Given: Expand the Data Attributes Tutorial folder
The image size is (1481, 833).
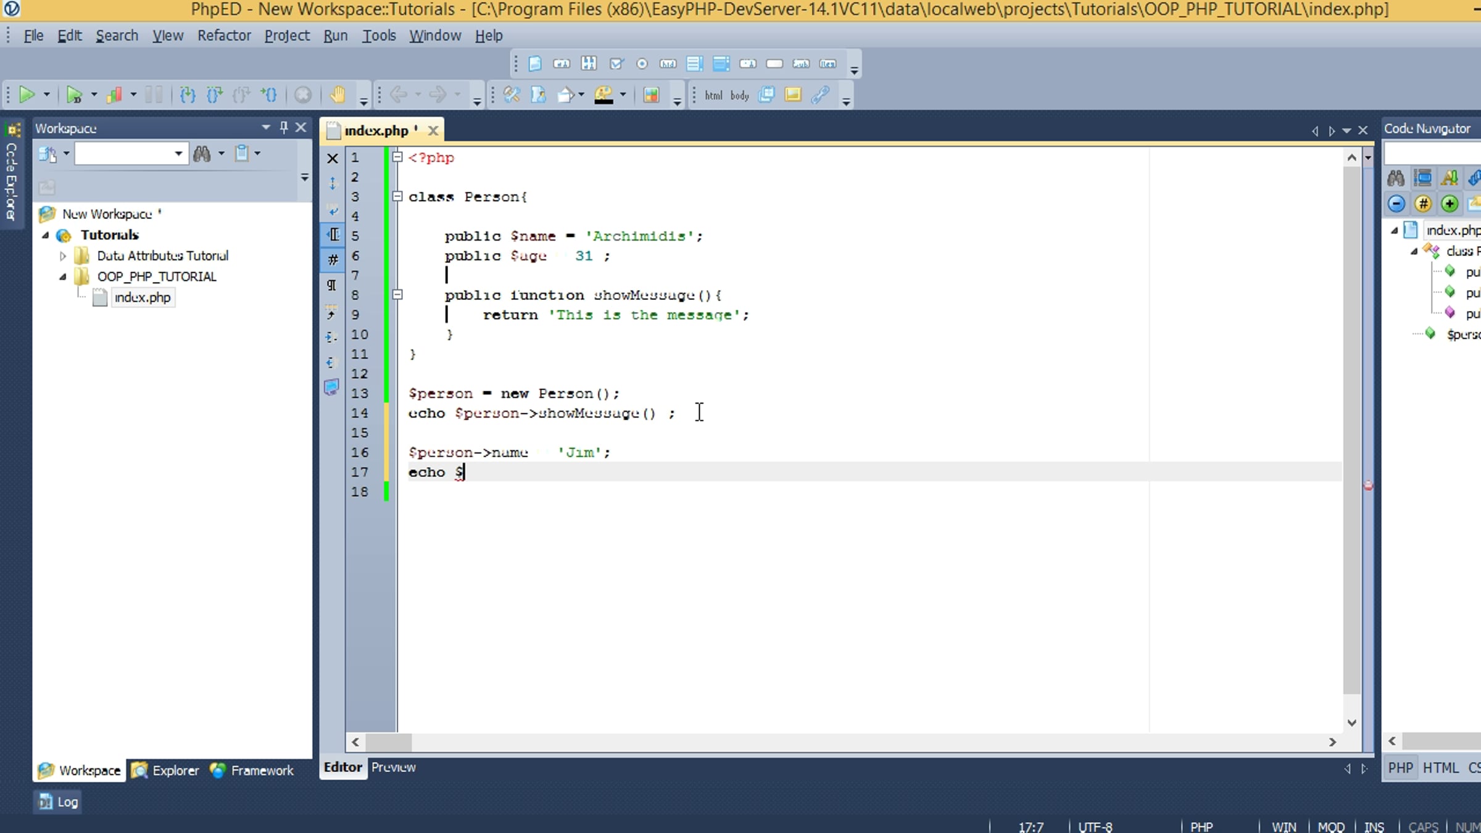Looking at the screenshot, I should coord(62,255).
